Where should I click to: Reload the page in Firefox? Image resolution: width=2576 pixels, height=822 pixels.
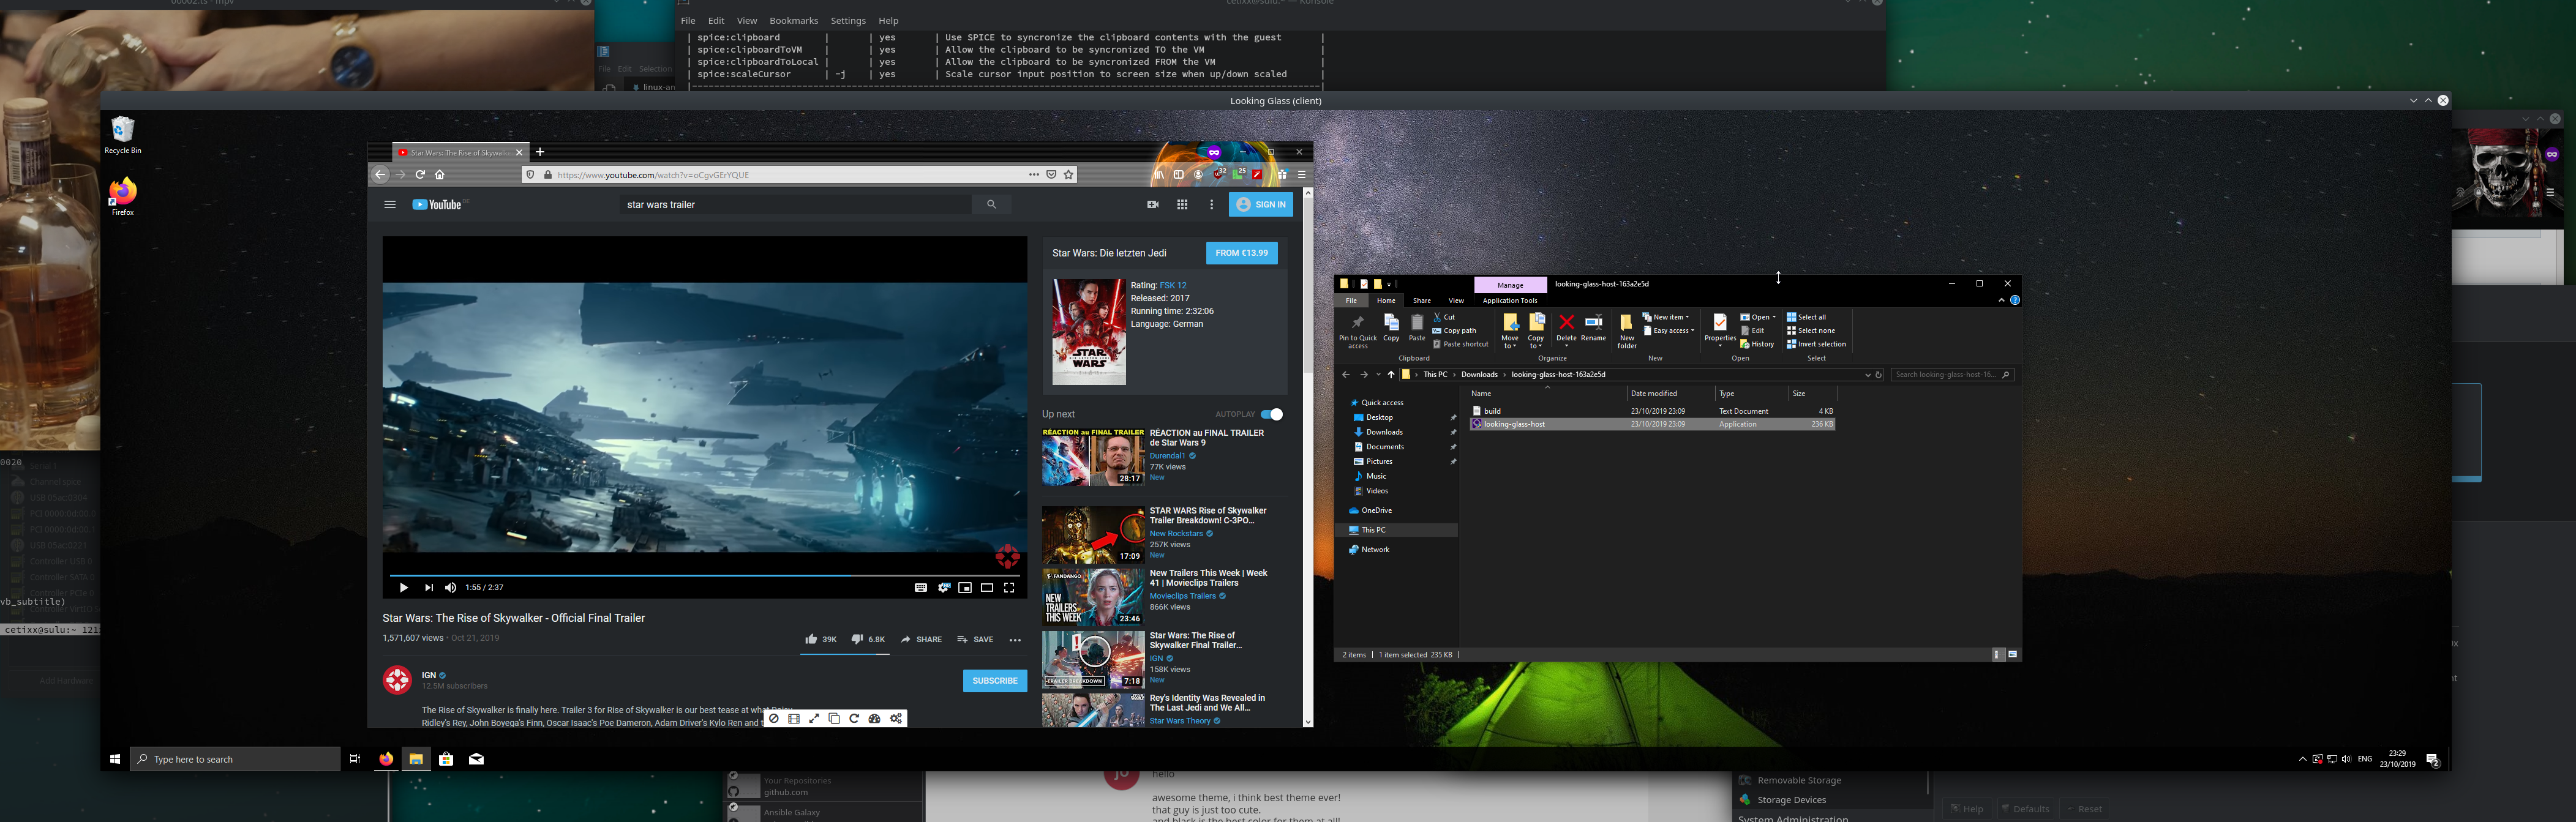[x=420, y=175]
